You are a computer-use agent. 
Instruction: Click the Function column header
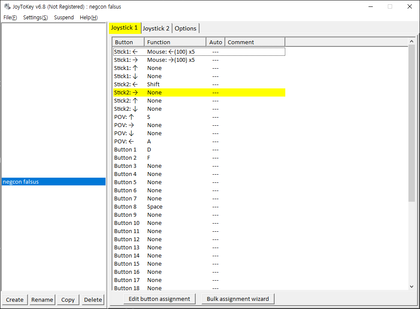point(175,42)
